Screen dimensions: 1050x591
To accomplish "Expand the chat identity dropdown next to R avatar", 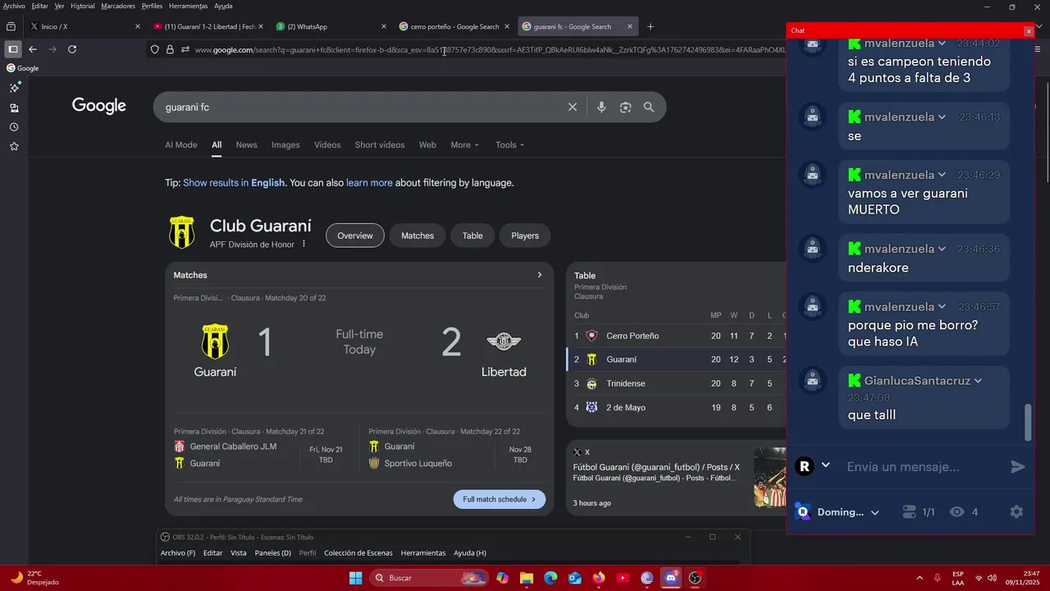I will click(x=826, y=465).
